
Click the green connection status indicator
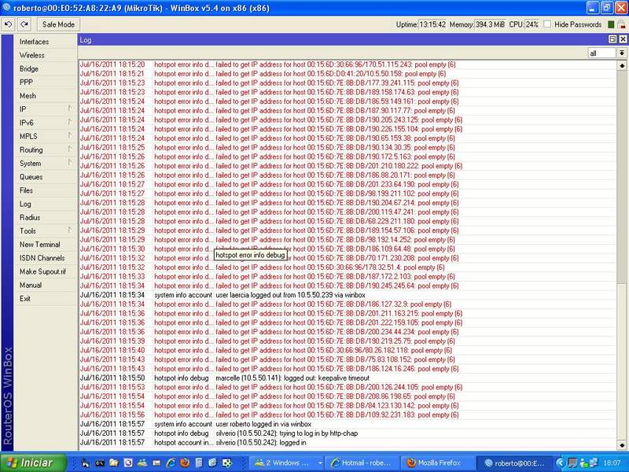pos(611,24)
